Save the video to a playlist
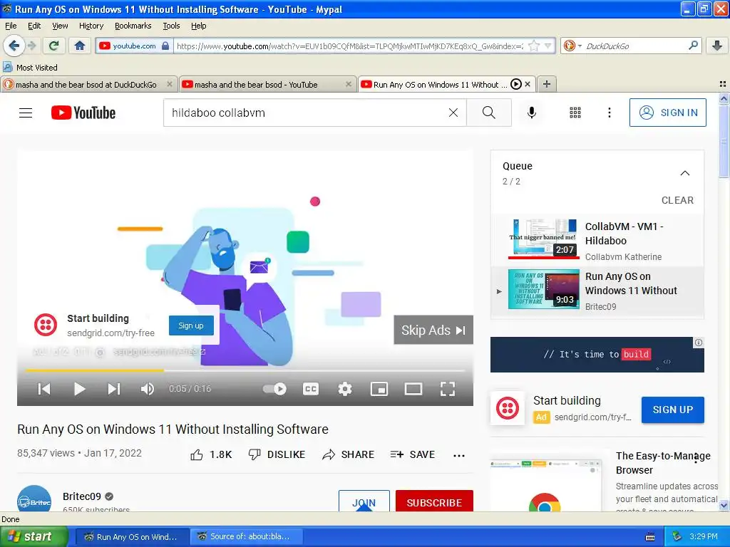Image resolution: width=730 pixels, height=547 pixels. pos(413,454)
